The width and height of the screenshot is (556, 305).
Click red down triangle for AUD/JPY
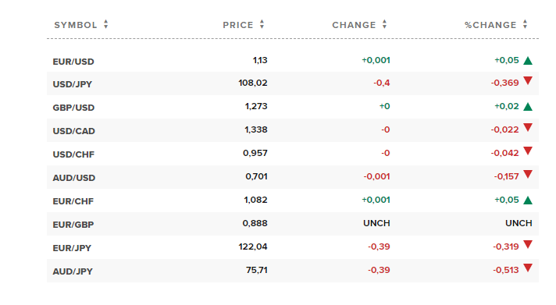[528, 268]
